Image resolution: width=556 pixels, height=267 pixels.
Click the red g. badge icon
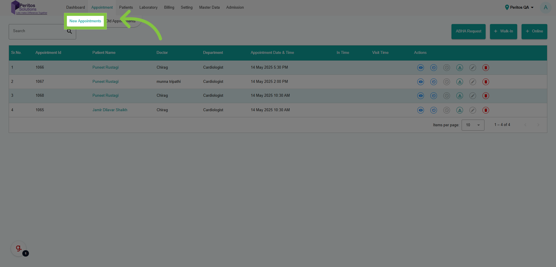point(19,248)
